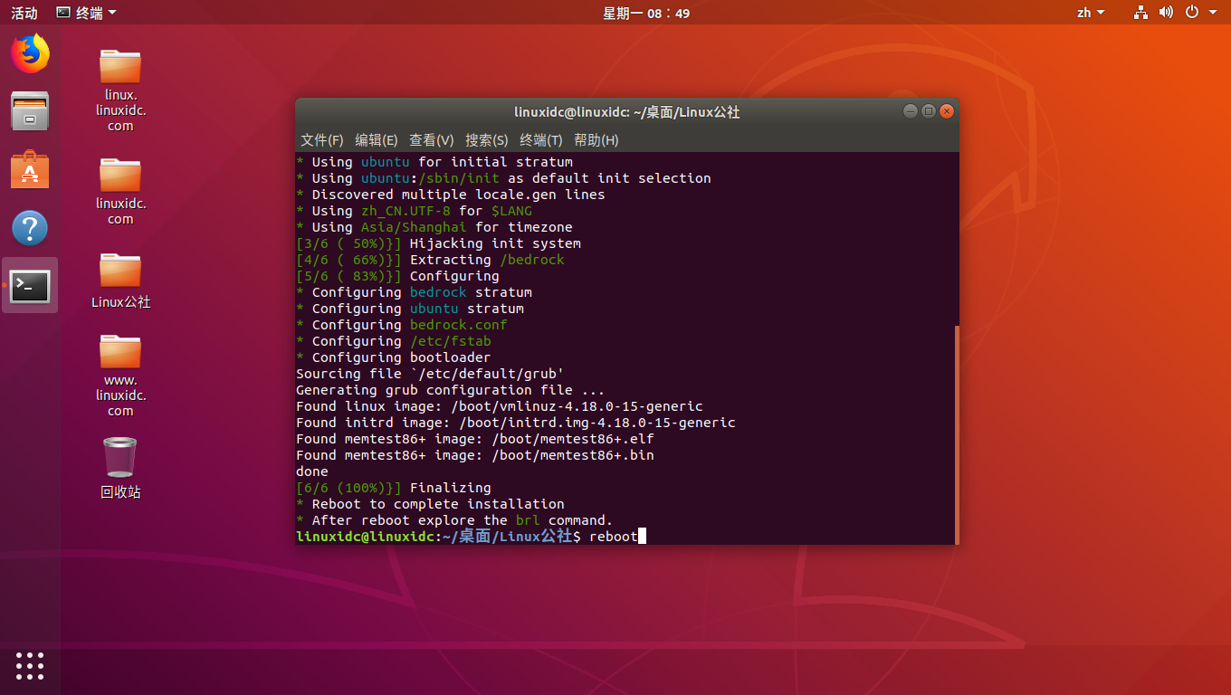This screenshot has height=695, width=1231.
Task: Open Firefox from the dock
Action: click(30, 53)
